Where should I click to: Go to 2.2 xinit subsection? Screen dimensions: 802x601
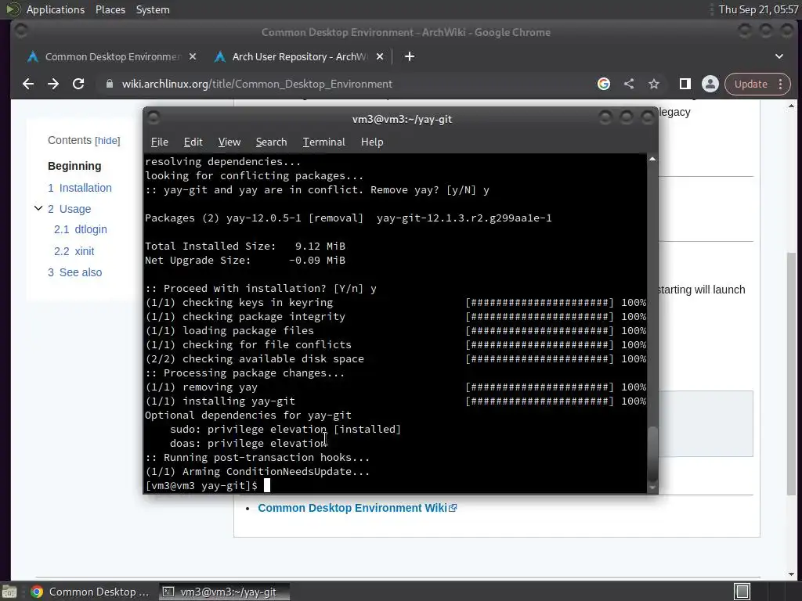click(x=74, y=251)
